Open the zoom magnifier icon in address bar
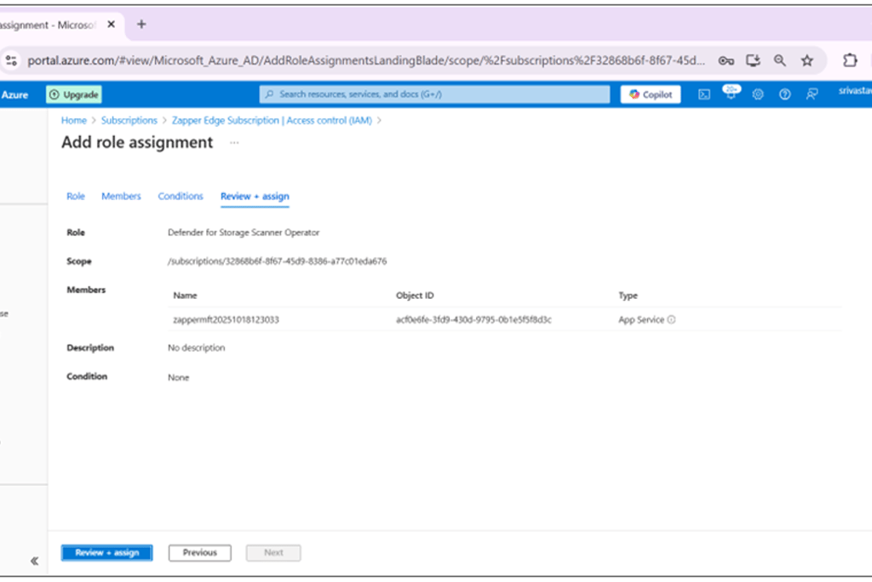This screenshot has width=872, height=582. (x=780, y=60)
